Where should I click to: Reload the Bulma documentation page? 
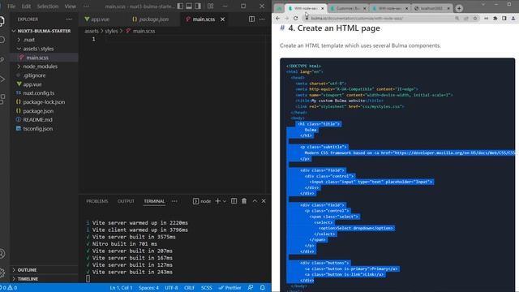[x=295, y=18]
